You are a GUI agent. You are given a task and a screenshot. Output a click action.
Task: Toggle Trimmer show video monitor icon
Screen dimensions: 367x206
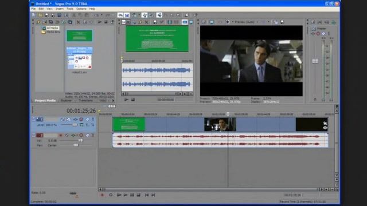pos(185,22)
